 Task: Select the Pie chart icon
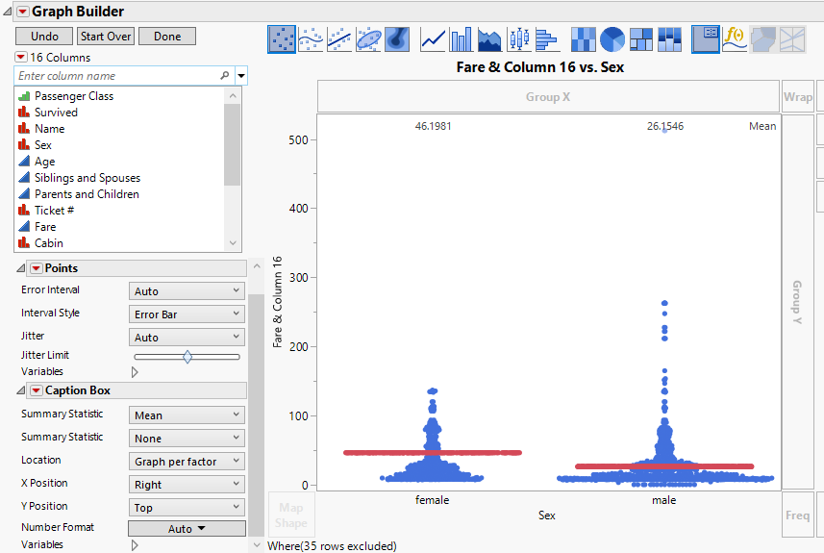[612, 39]
